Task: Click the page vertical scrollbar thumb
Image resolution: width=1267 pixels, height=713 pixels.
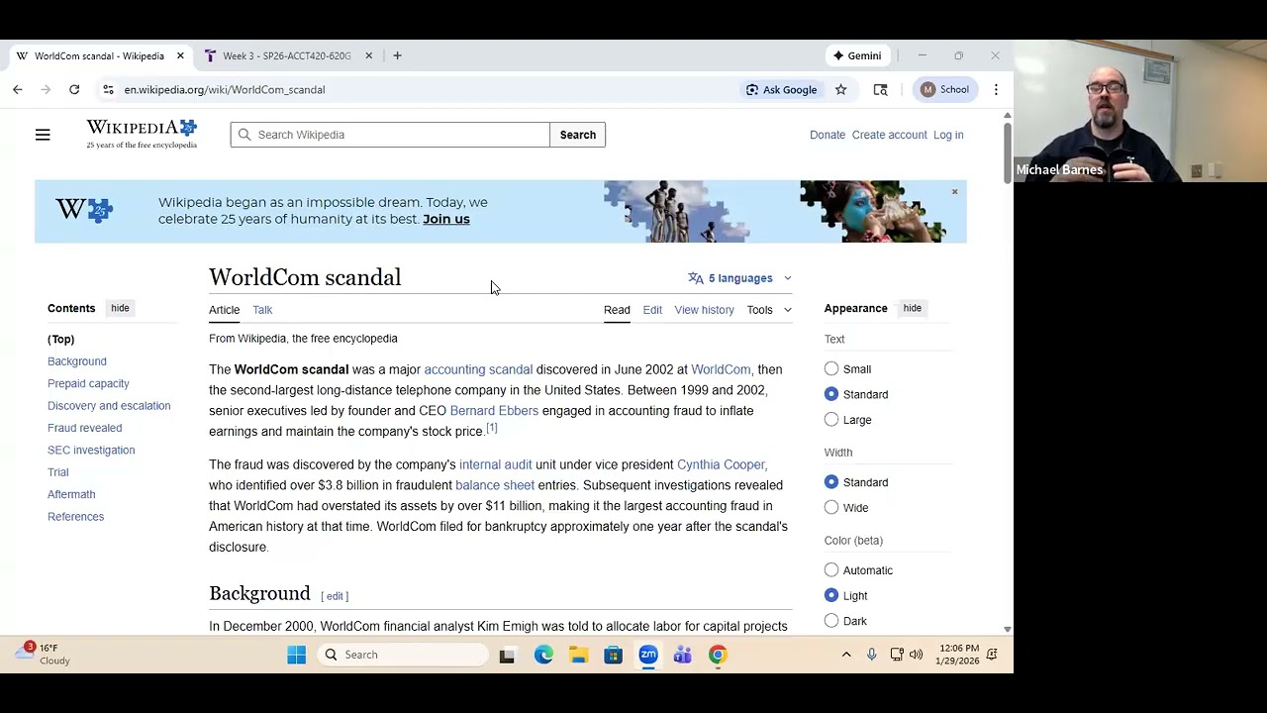Action: coord(1008,153)
